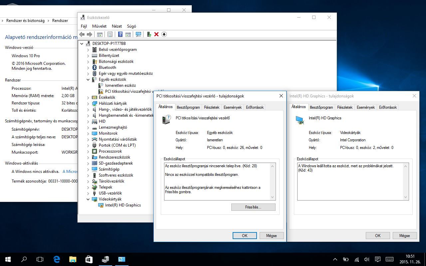This screenshot has width=426, height=266.
Task: Click OK in the Intel HD Graphics dialog
Action: click(x=378, y=235)
